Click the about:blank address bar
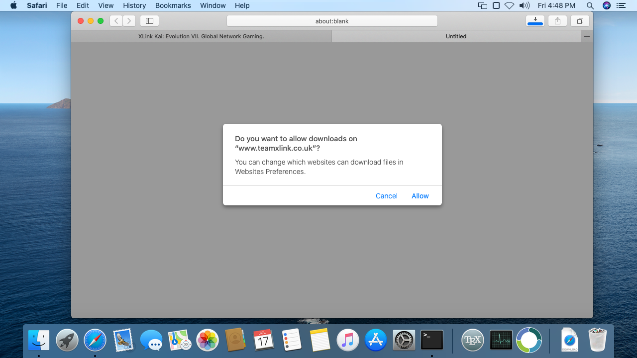Screen dimensions: 637x358 (x=332, y=21)
